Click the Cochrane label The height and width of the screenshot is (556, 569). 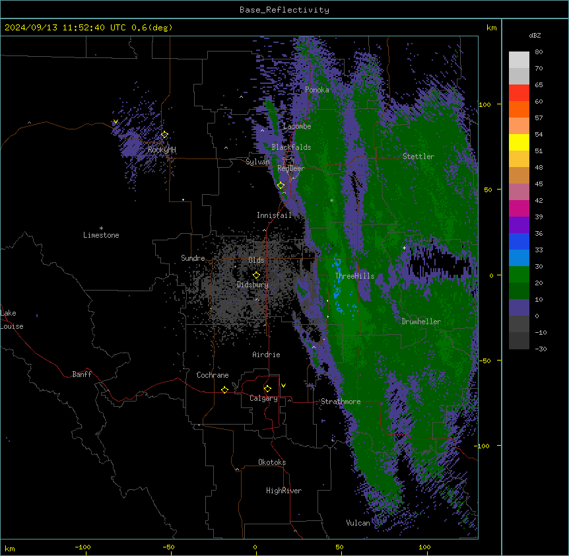coord(213,375)
